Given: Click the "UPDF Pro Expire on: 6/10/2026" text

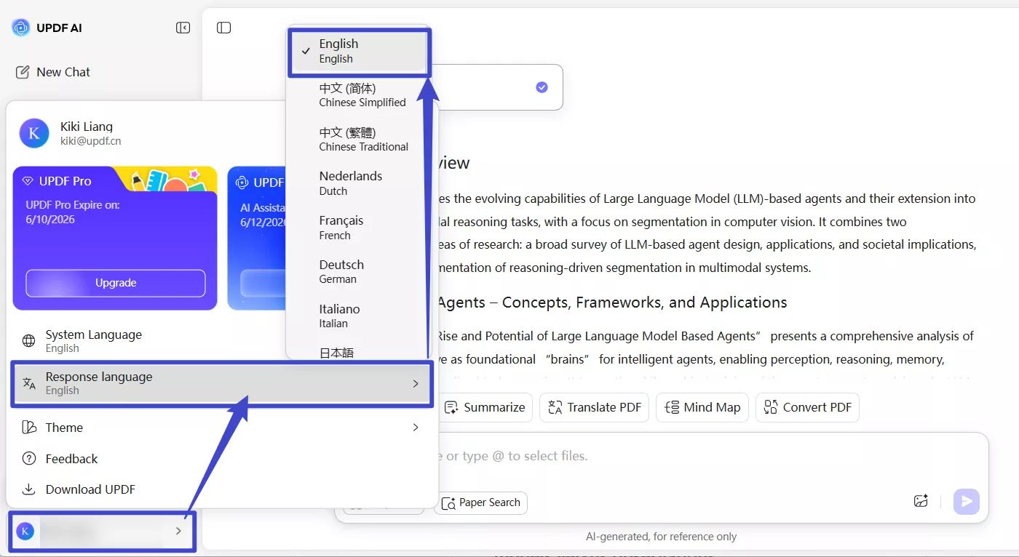Looking at the screenshot, I should [x=73, y=212].
